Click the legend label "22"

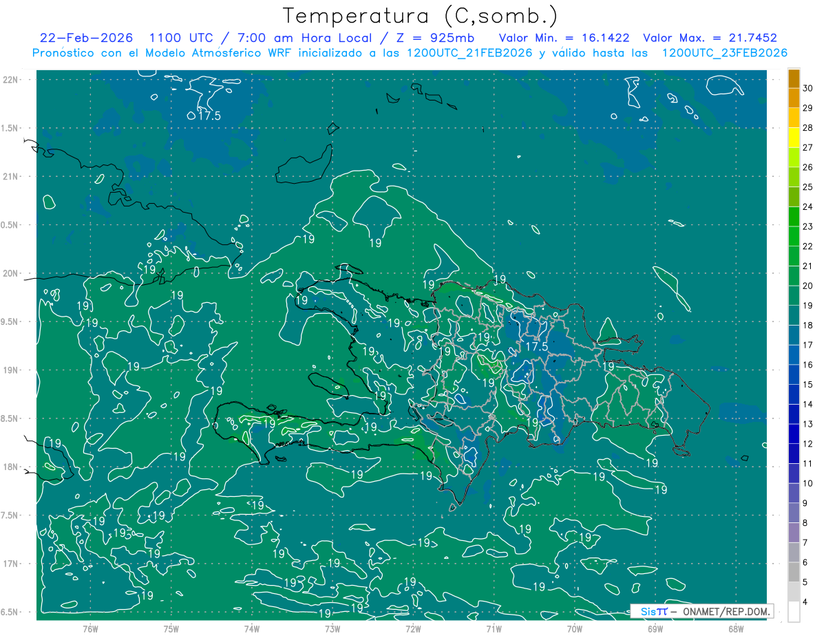(808, 246)
